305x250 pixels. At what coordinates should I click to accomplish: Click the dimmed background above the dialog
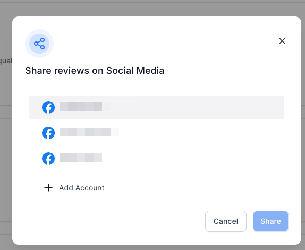tap(152, 9)
